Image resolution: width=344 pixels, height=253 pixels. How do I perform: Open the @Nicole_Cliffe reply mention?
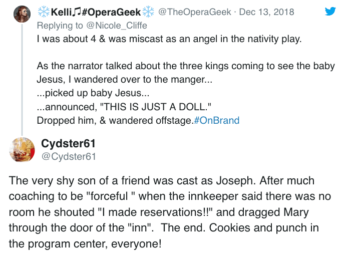[100, 24]
